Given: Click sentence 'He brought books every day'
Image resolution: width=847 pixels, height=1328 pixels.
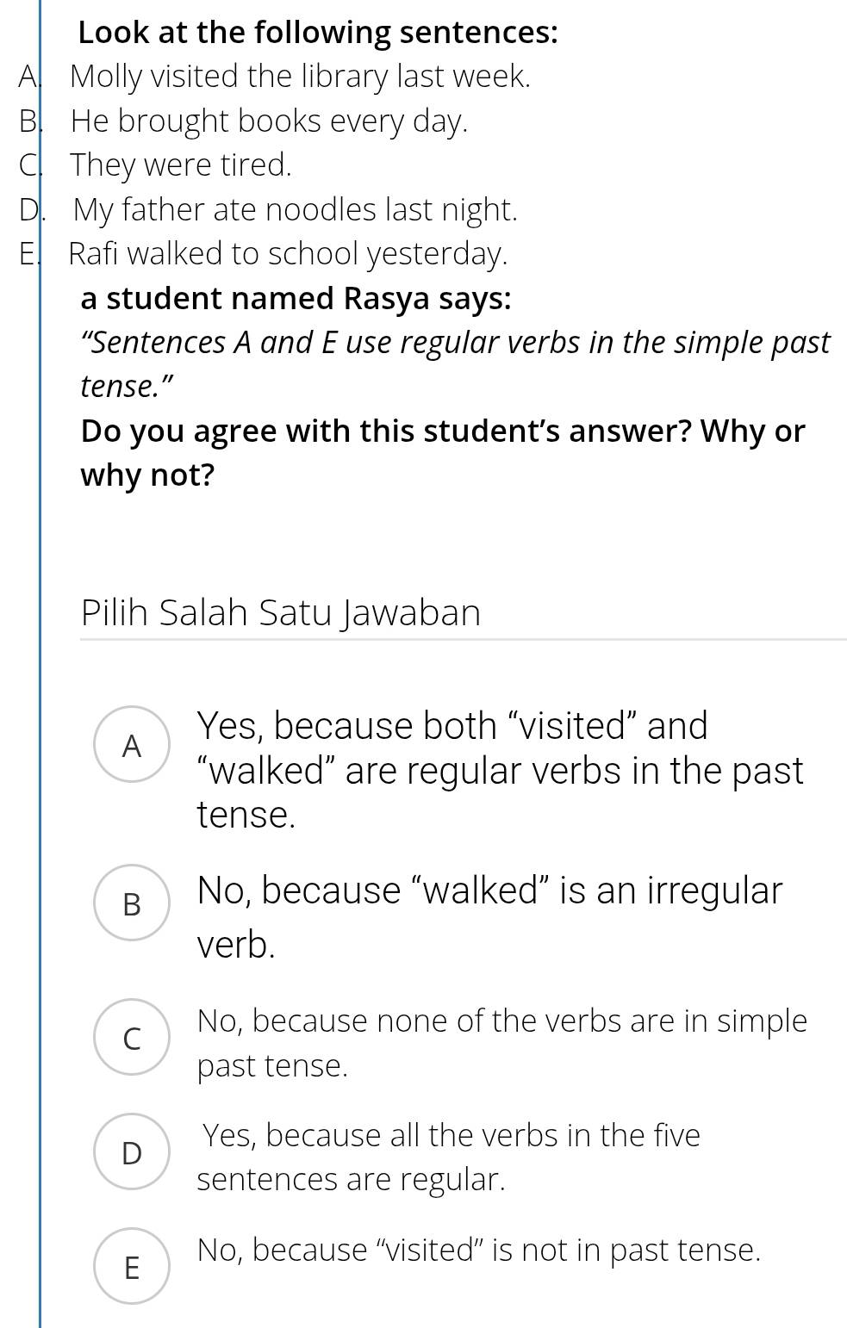Looking at the screenshot, I should click(x=269, y=121).
